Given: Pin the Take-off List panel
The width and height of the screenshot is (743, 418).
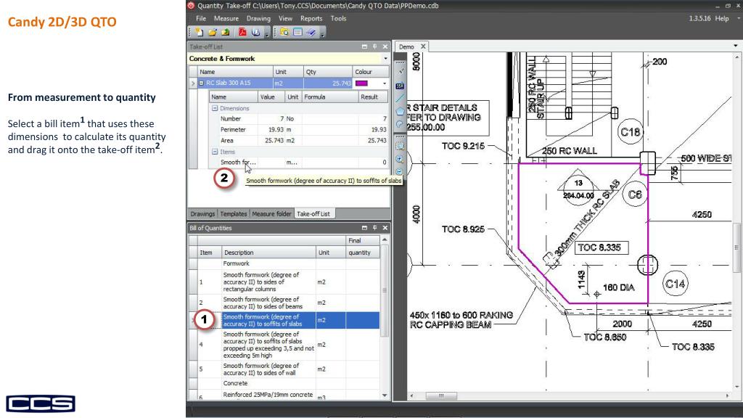Looking at the screenshot, I should 375,46.
